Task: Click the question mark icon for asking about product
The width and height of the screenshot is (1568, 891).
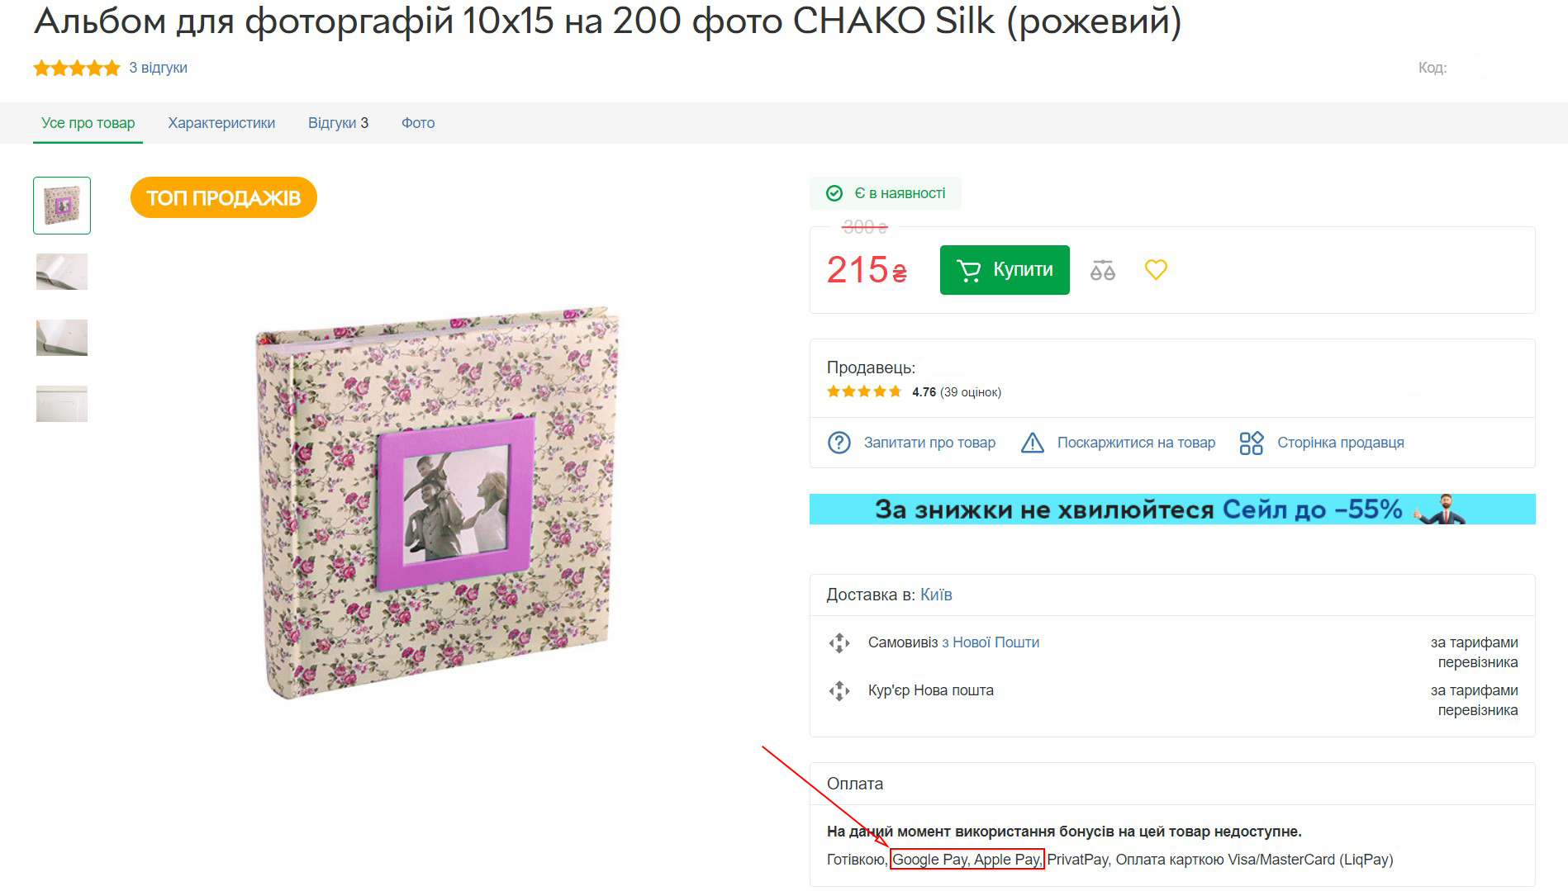Action: (x=839, y=443)
